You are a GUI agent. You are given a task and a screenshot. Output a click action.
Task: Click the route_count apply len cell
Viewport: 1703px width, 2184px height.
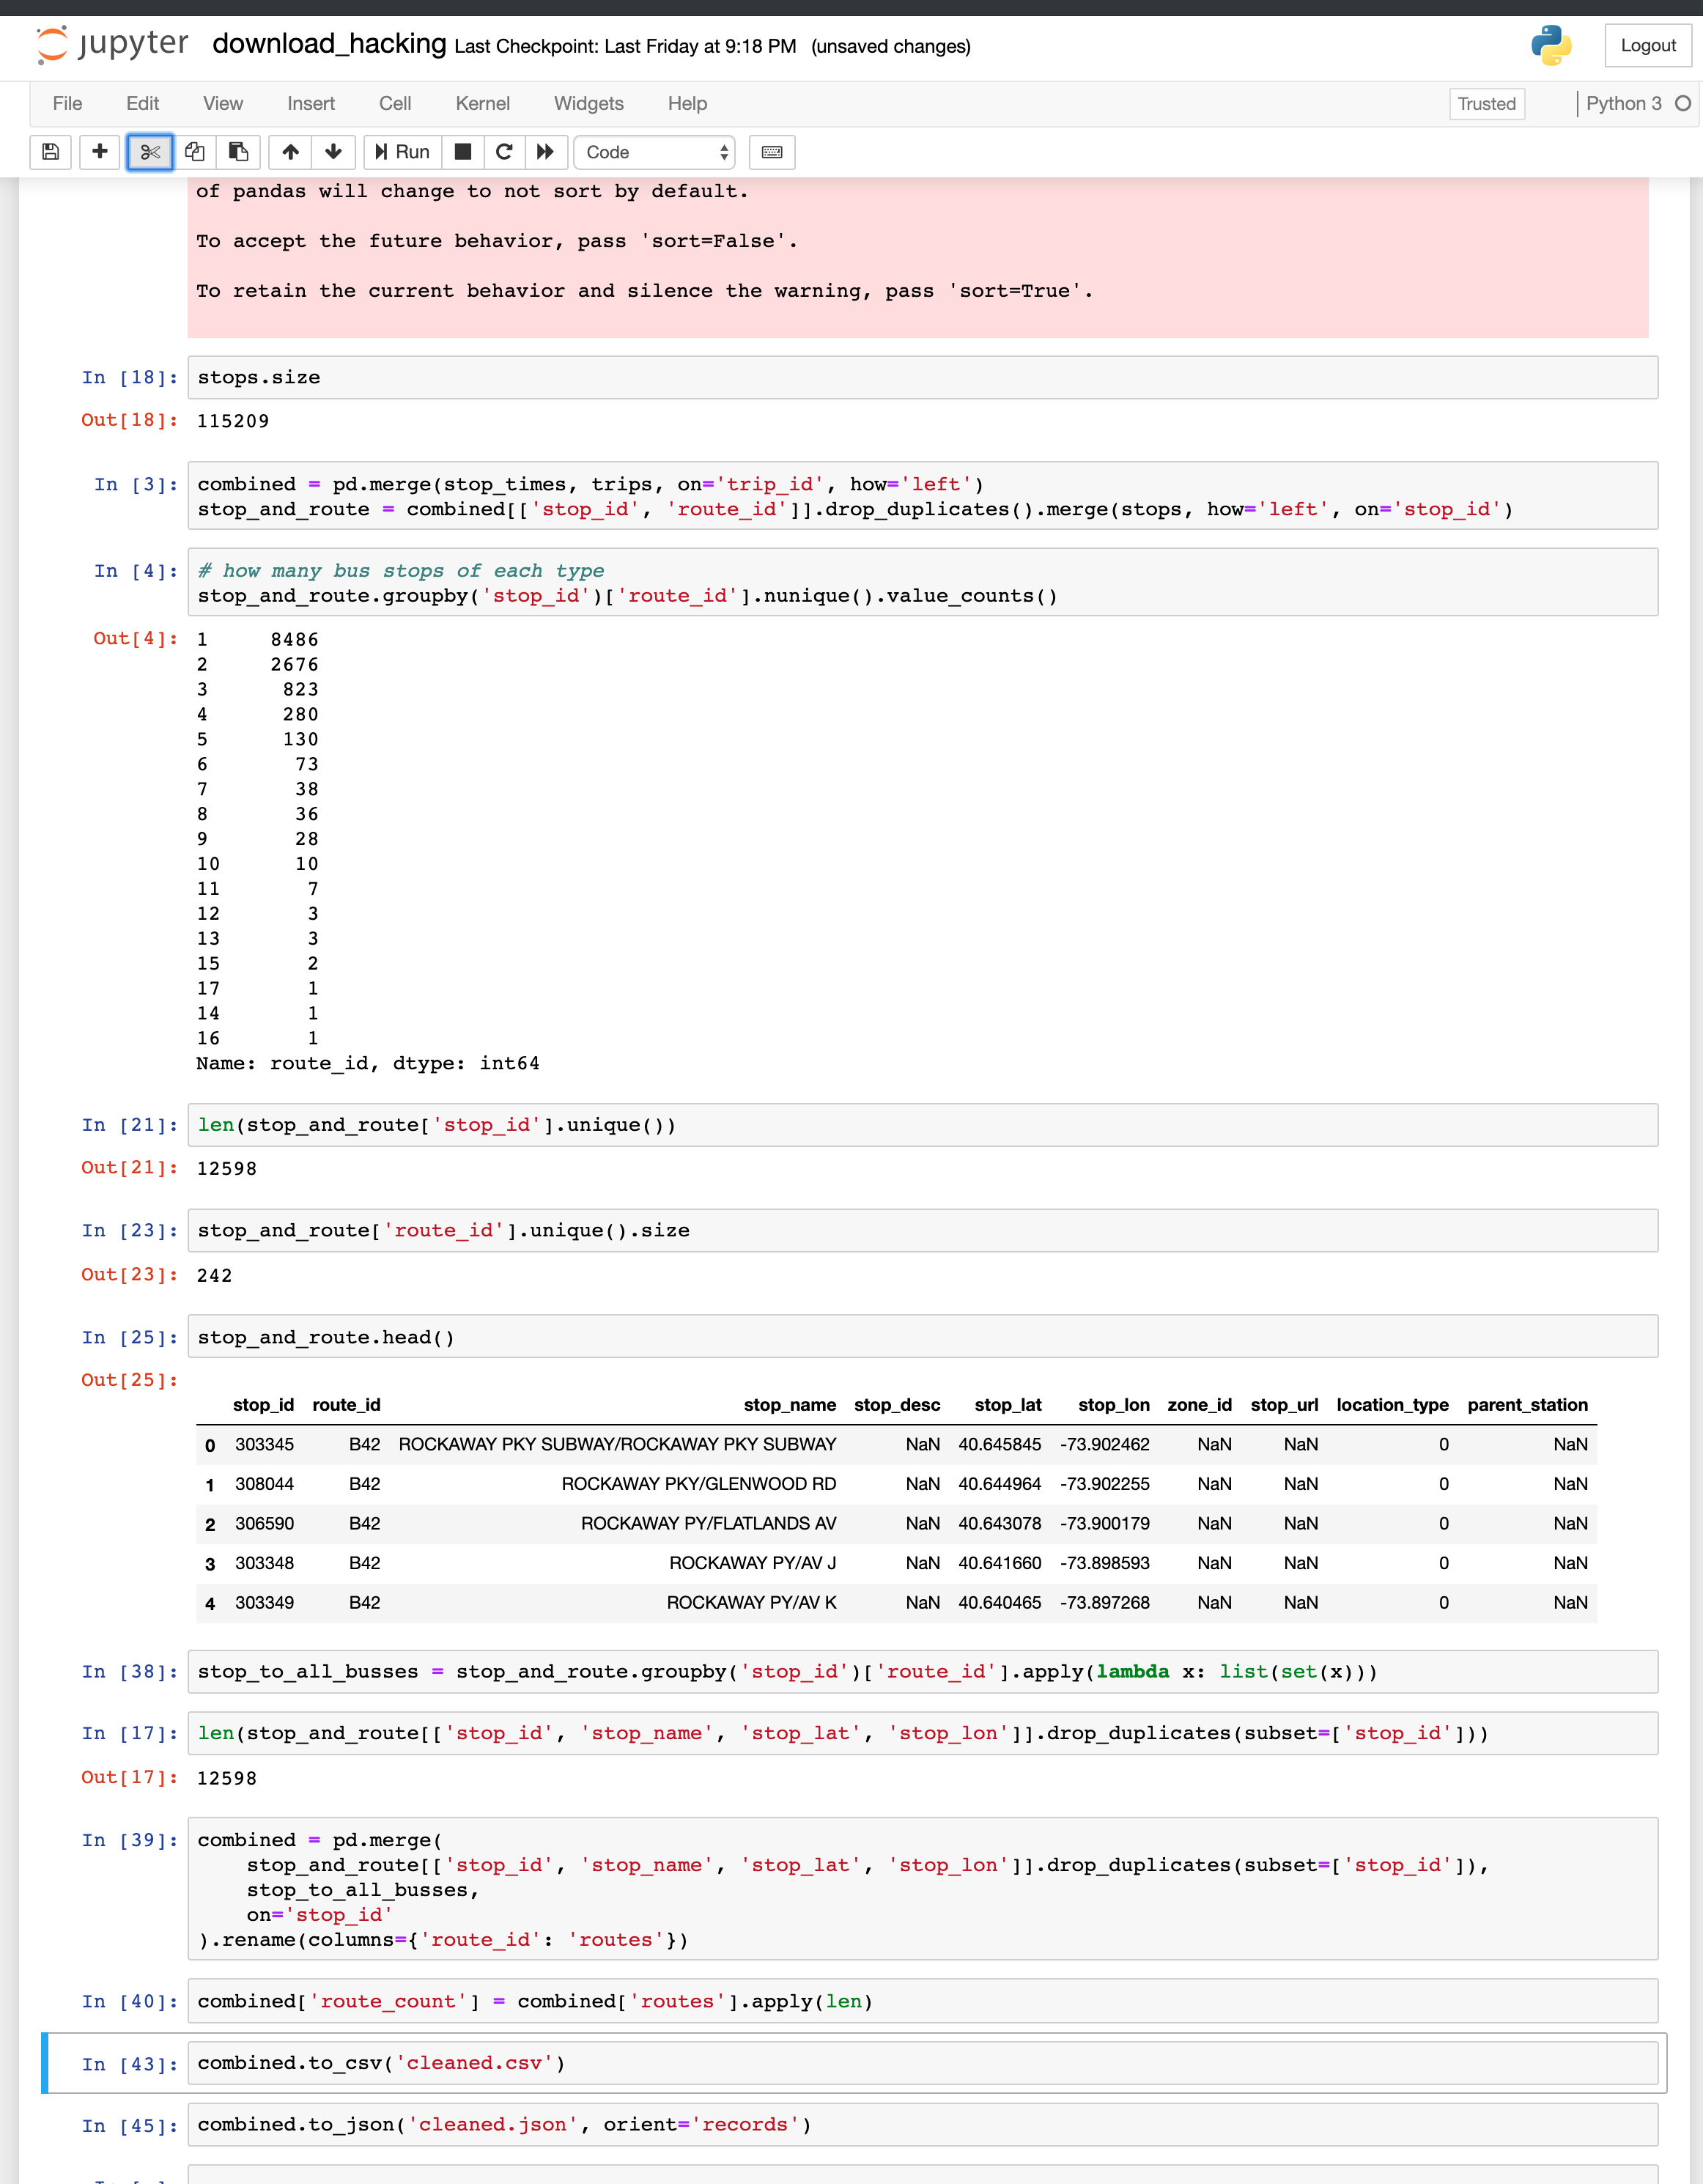point(922,2001)
